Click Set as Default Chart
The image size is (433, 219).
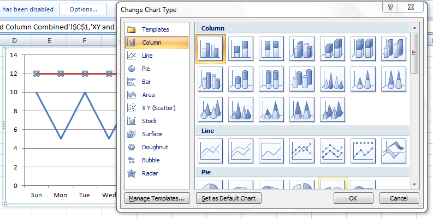(229, 198)
